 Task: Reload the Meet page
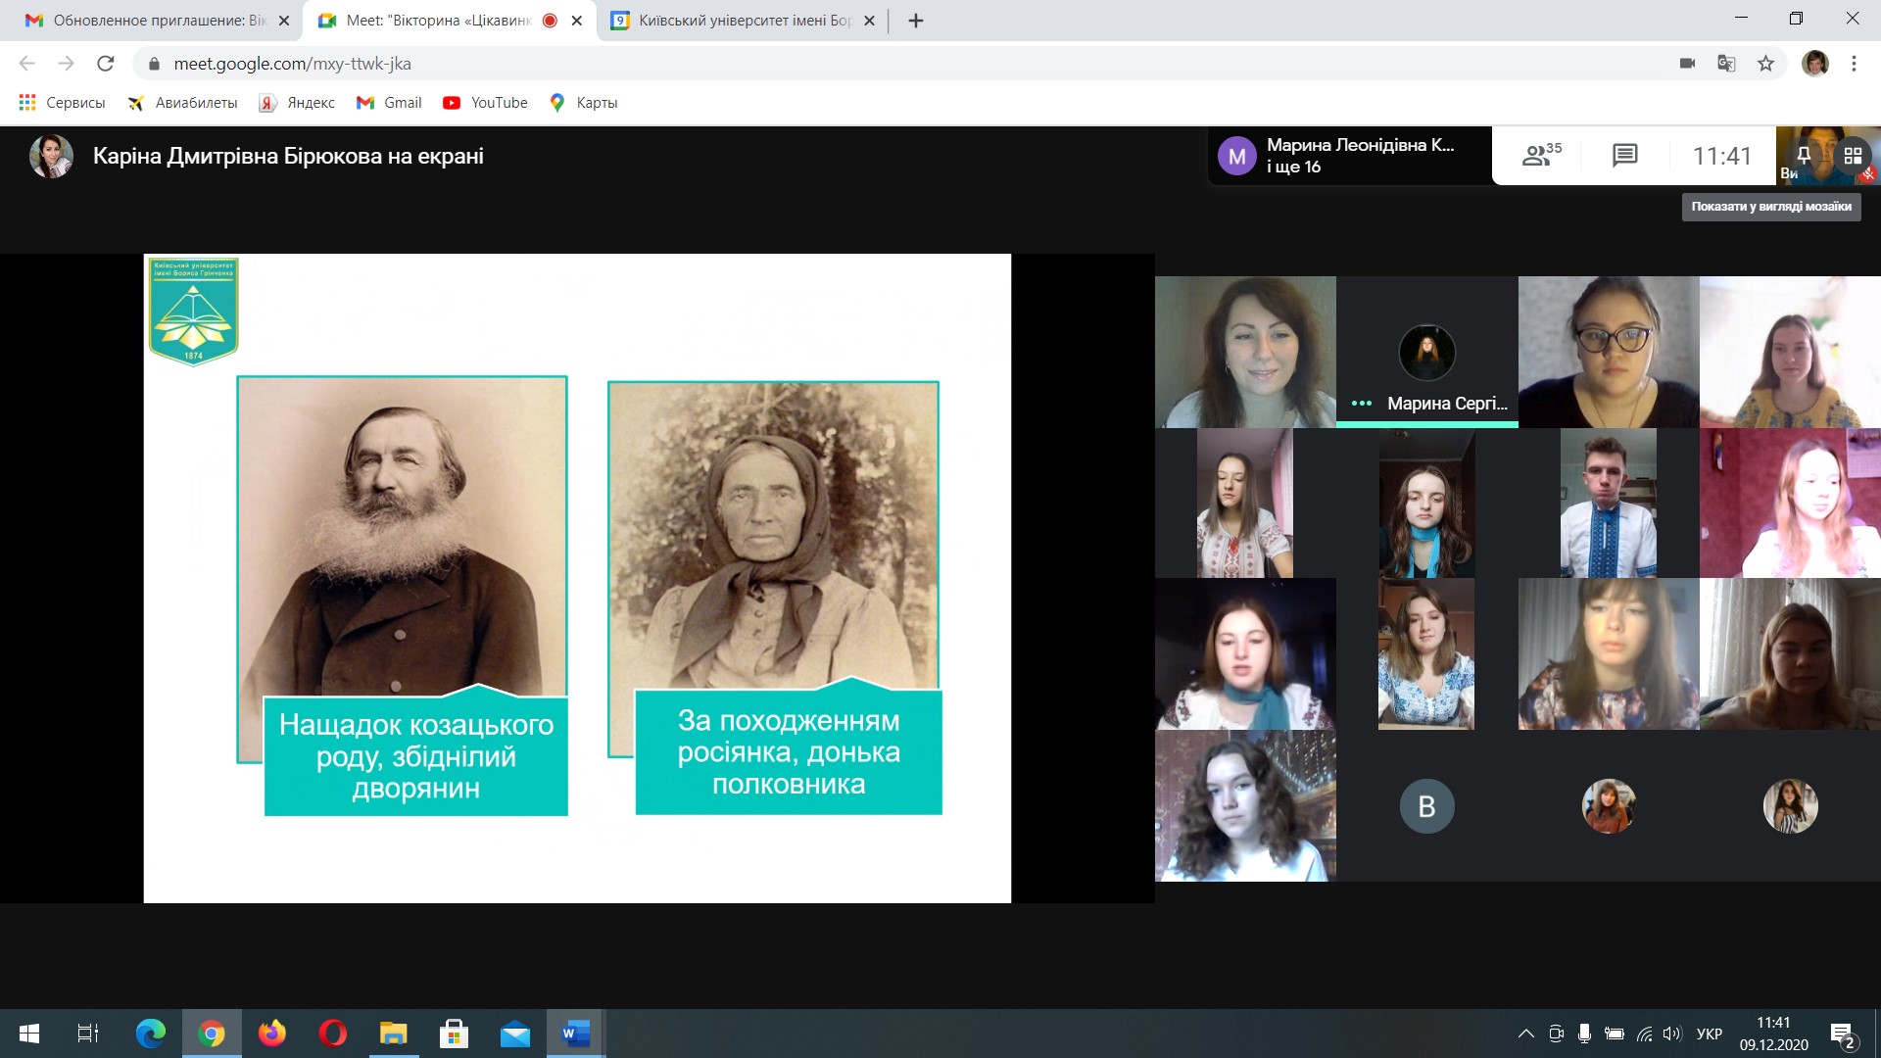coord(106,64)
